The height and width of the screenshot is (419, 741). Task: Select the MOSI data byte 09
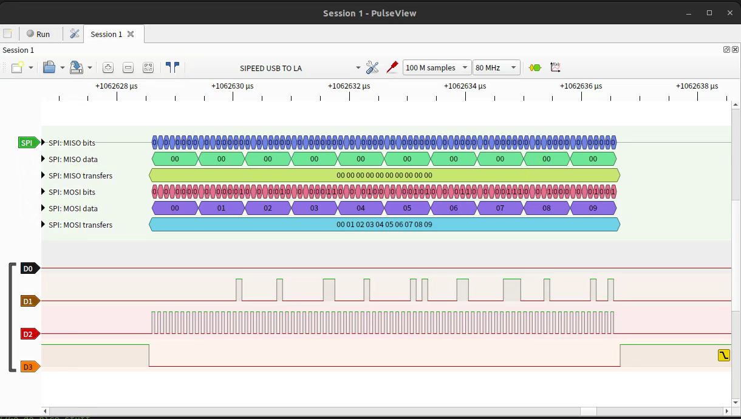(593, 208)
